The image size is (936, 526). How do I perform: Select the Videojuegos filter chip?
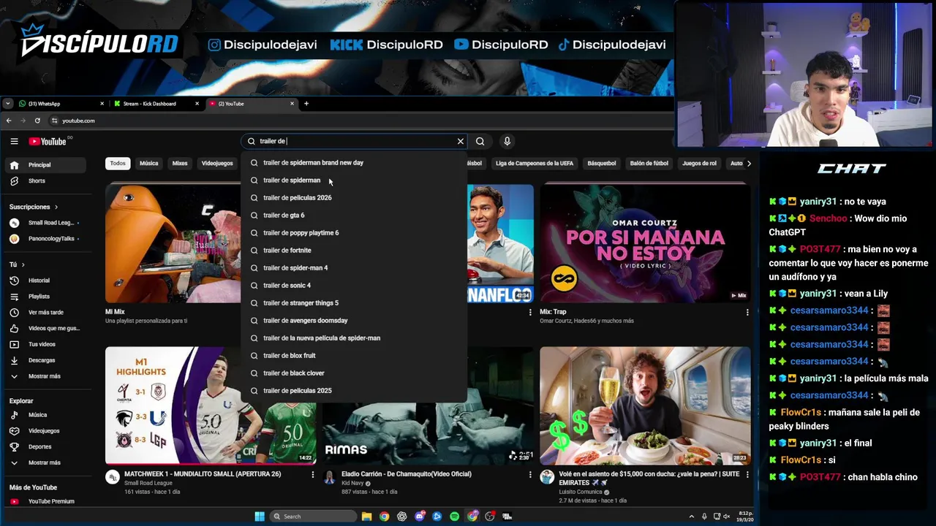pyautogui.click(x=217, y=164)
